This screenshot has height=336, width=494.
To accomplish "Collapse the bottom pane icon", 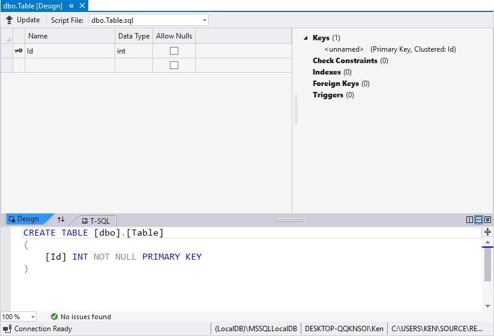I will [x=487, y=219].
